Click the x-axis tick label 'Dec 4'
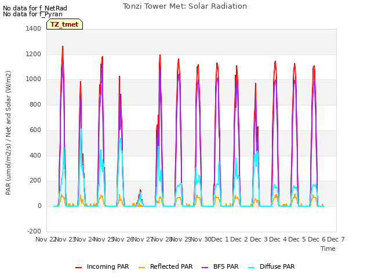Image resolution: width=371 pixels, height=278 pixels. [278, 239]
